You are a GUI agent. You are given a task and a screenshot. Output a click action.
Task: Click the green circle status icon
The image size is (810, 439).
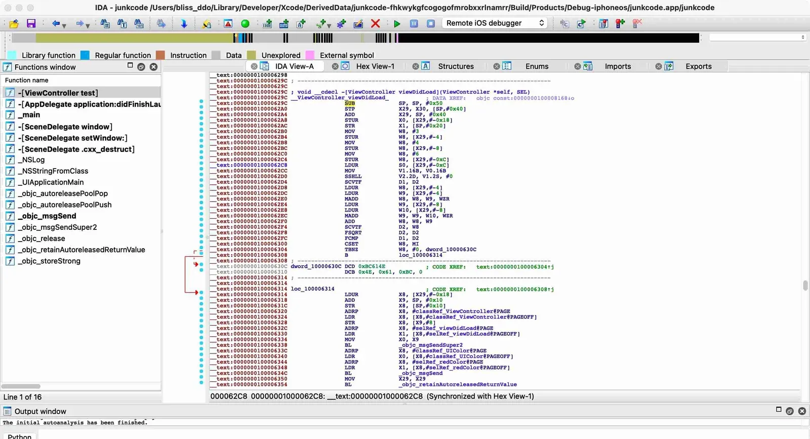(x=245, y=23)
